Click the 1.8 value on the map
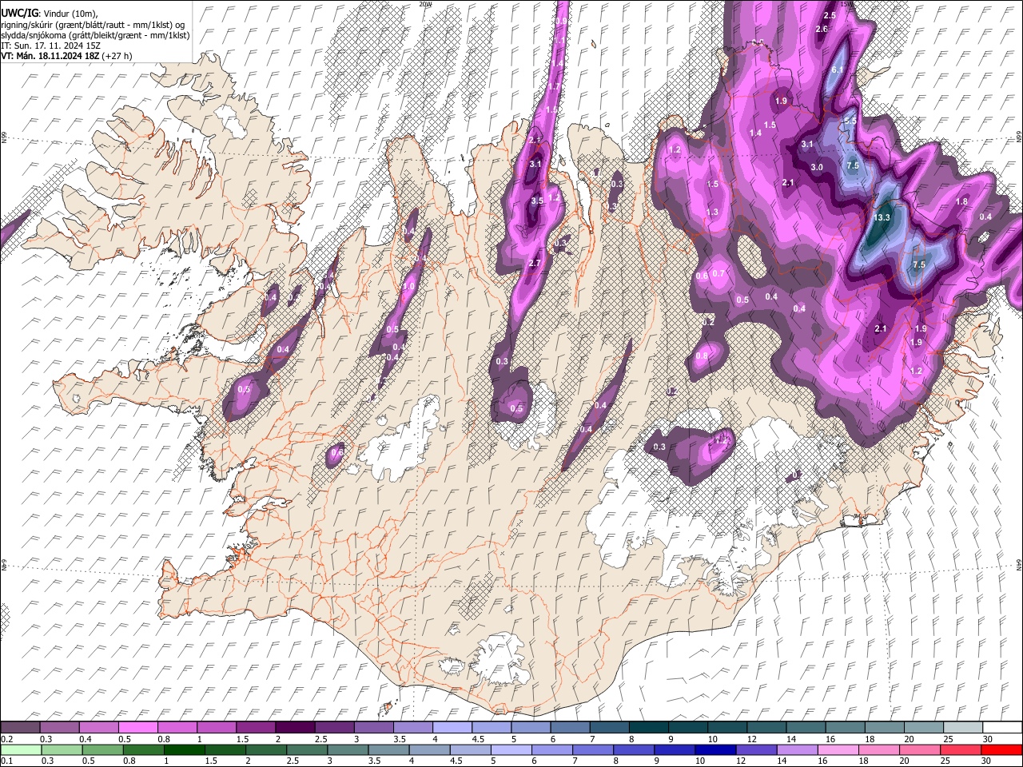The width and height of the screenshot is (1023, 767). [961, 202]
